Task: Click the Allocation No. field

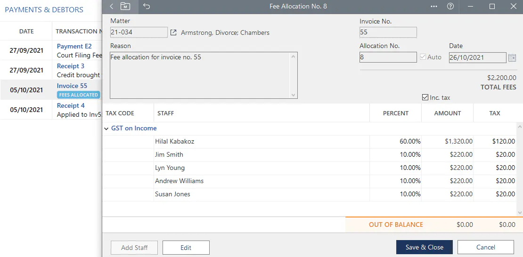Action: (388, 57)
